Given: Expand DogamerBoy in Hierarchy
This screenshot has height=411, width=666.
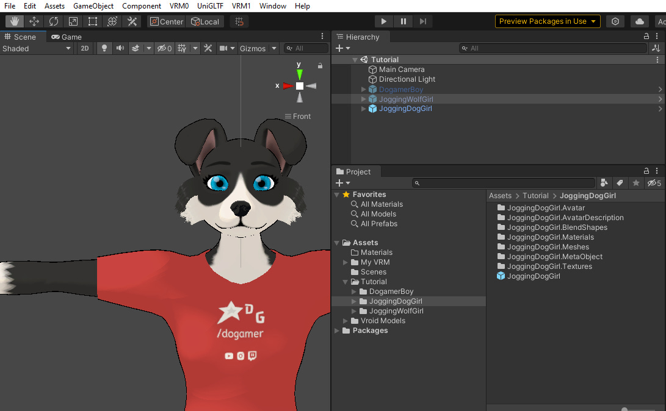Looking at the screenshot, I should tap(363, 89).
